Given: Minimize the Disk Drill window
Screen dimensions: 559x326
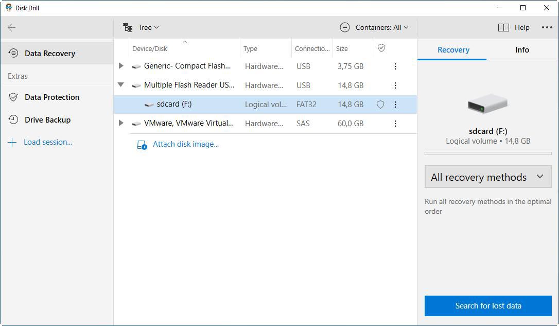Looking at the screenshot, I should tap(500, 8).
